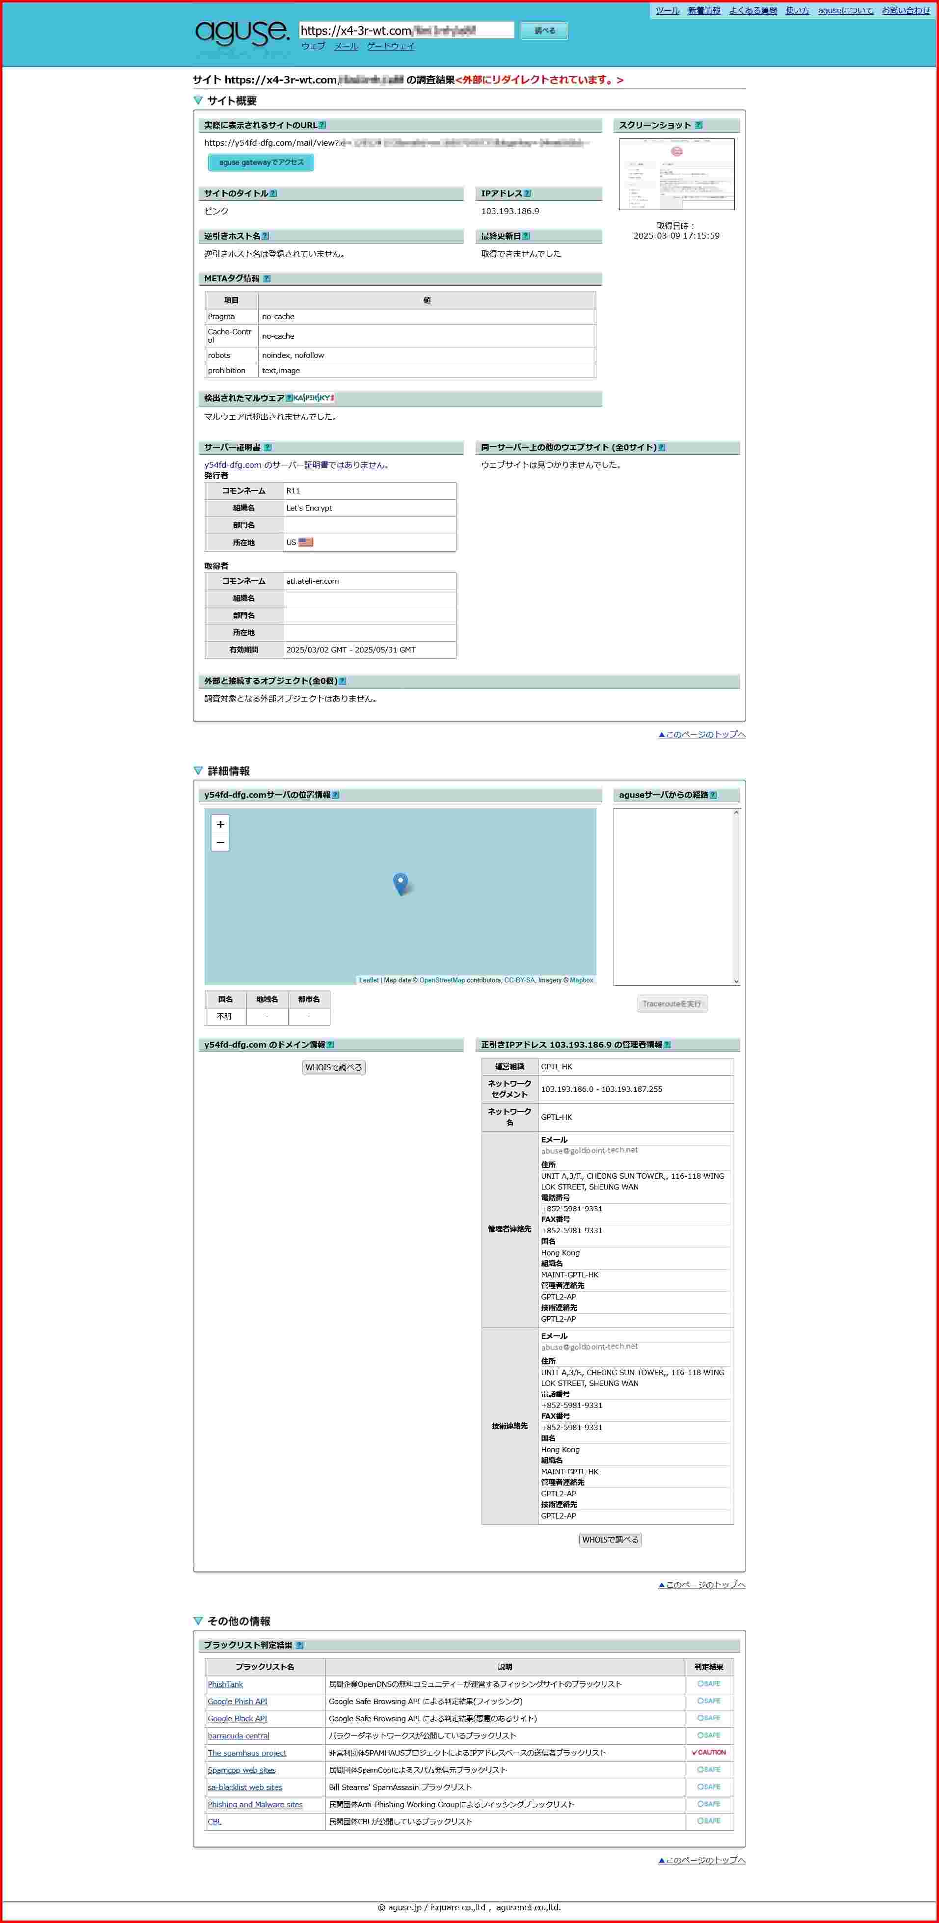Open the Spamcop web sites link
Image resolution: width=939 pixels, height=1923 pixels.
242,1770
